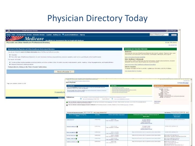
Task: Click green participating-physician legend icon
Action: coord(67,102)
